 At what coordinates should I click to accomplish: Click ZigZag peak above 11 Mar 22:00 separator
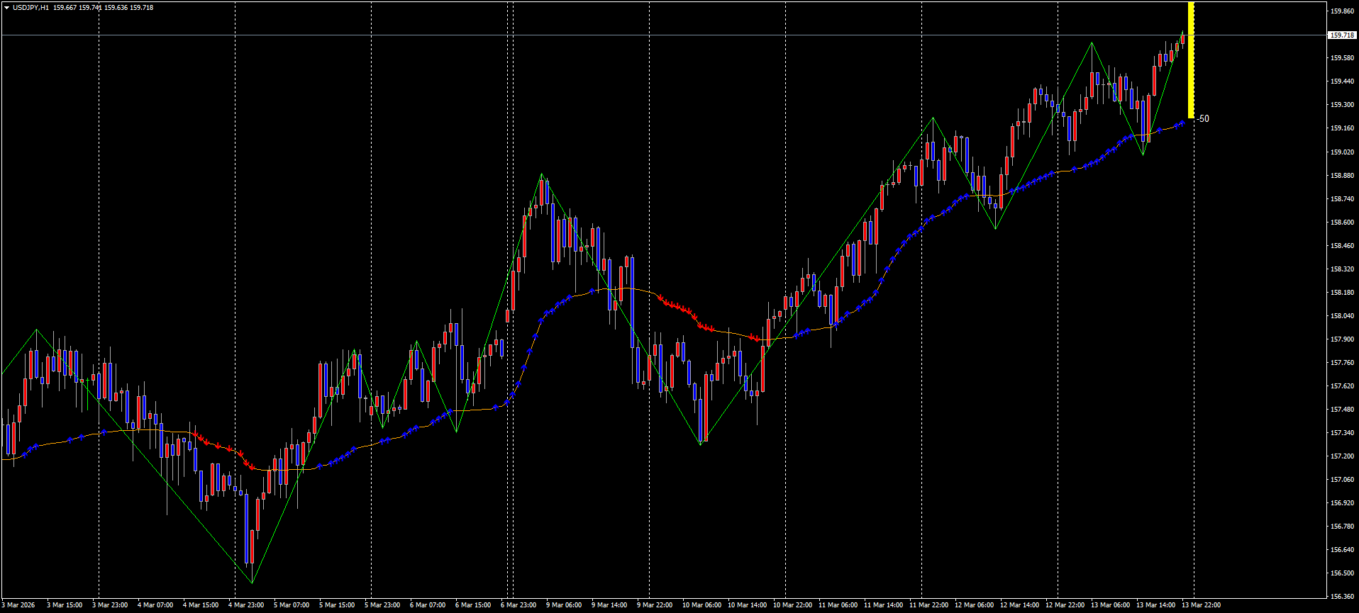coord(933,118)
